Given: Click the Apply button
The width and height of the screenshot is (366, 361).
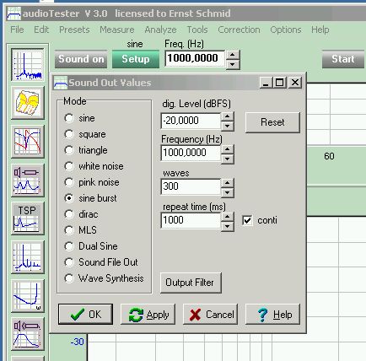Looking at the screenshot, I should point(148,314).
